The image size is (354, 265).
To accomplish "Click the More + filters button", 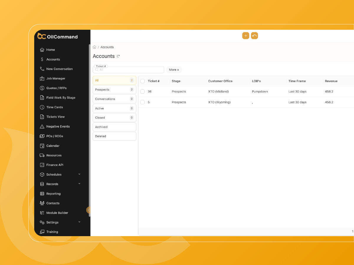I will coord(174,70).
